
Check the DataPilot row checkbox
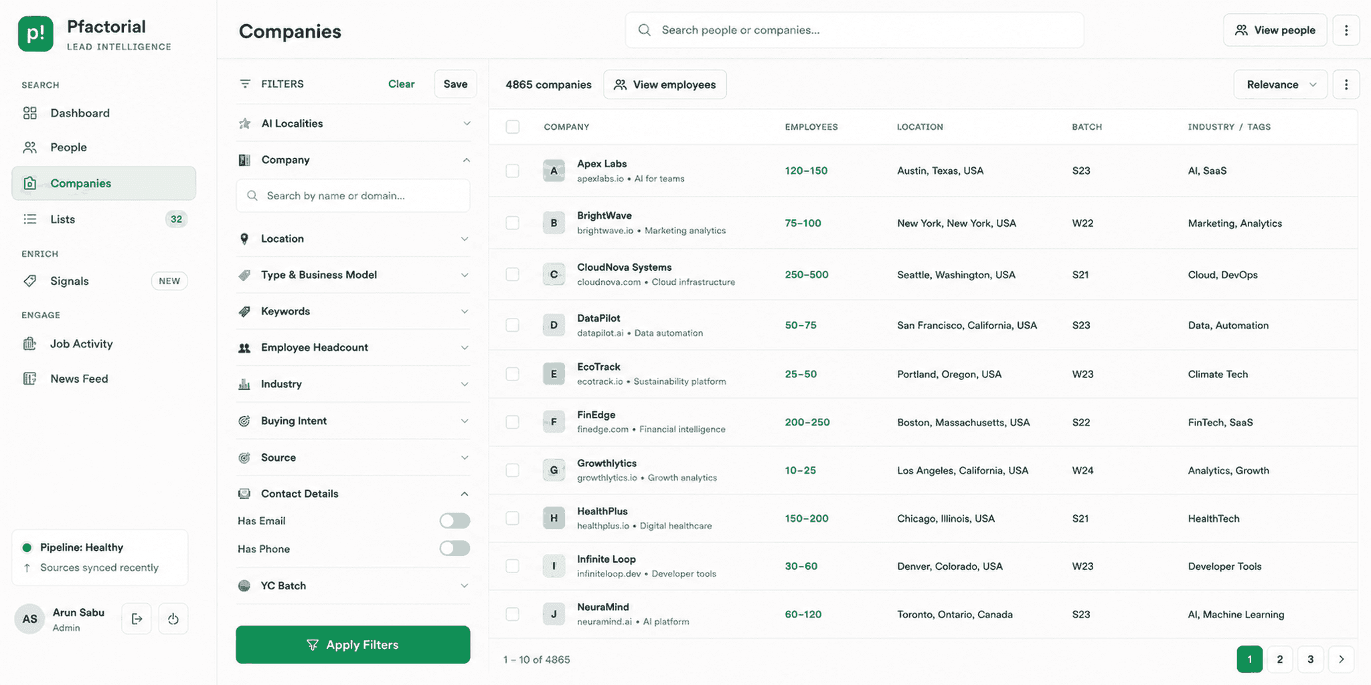click(x=513, y=325)
